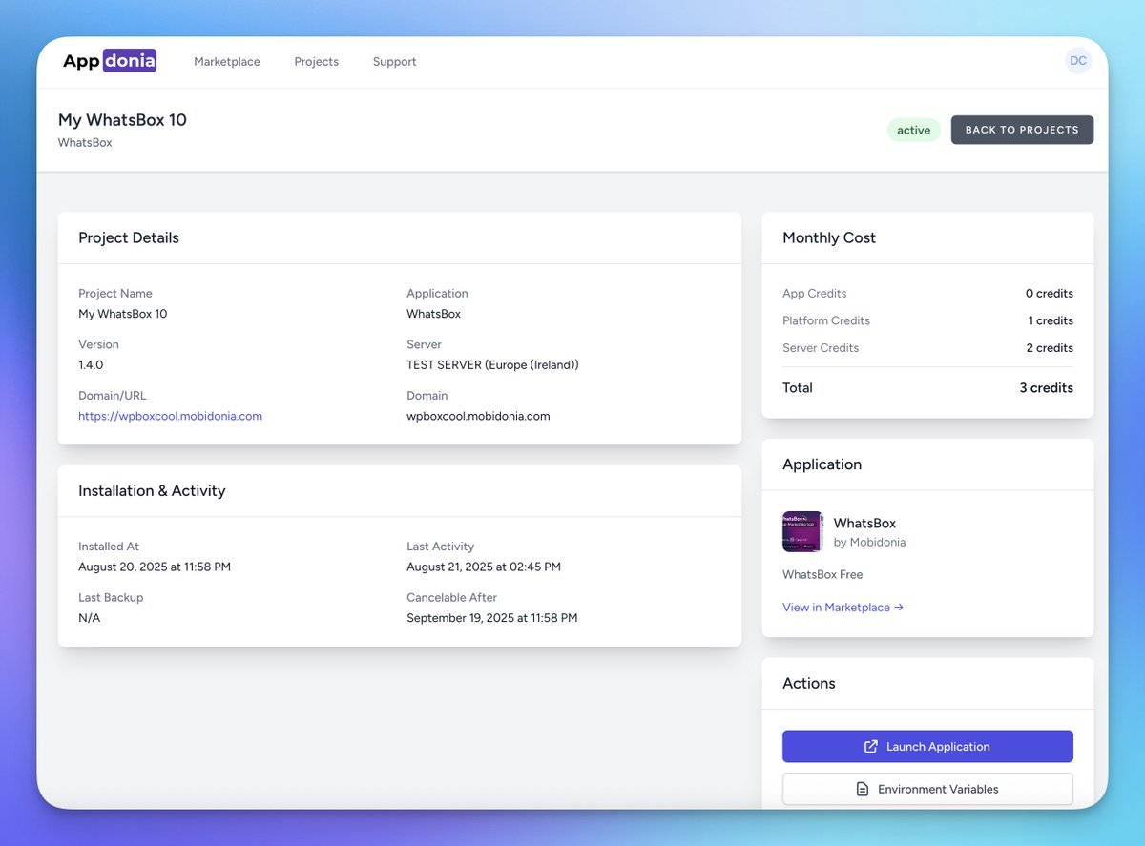Click the Application card heading
The width and height of the screenshot is (1145, 846).
822,464
